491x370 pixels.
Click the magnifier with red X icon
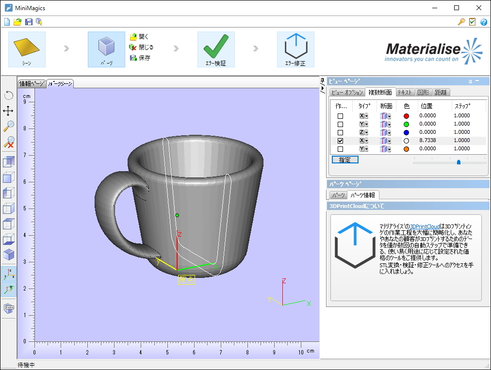(x=8, y=142)
